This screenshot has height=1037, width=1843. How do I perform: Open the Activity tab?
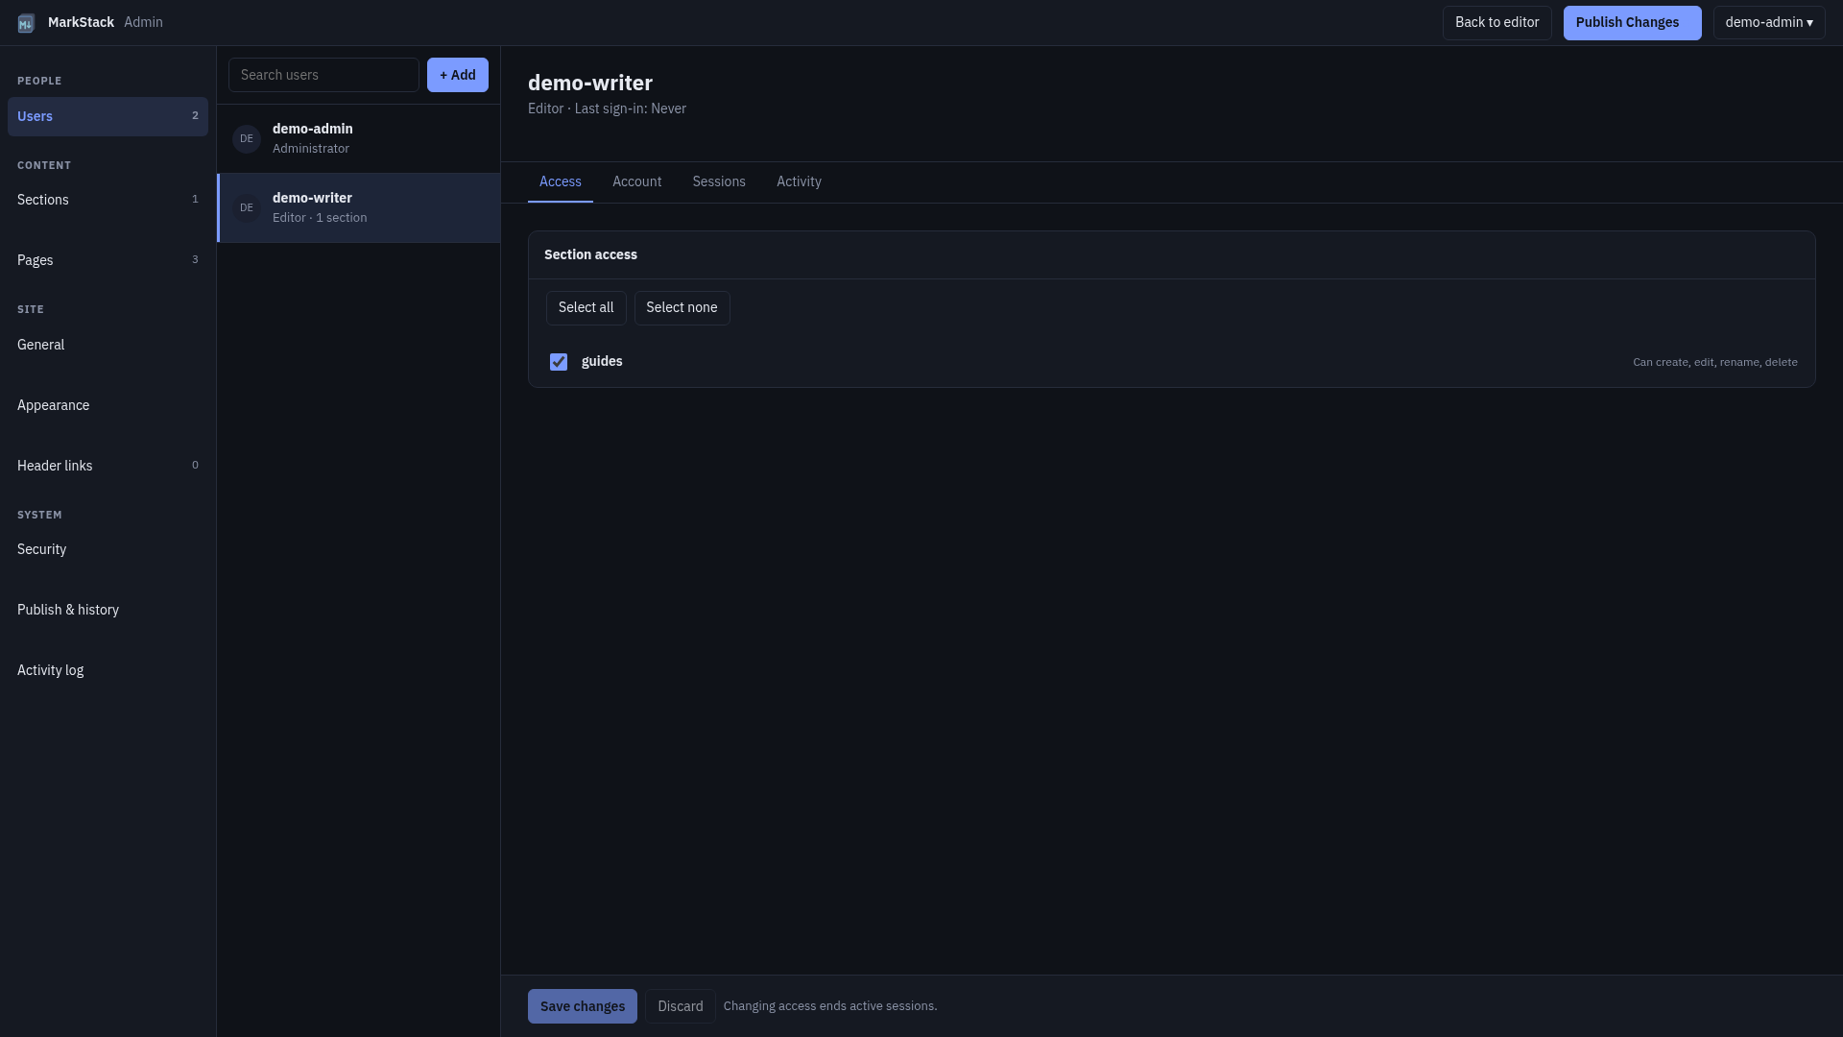point(799,182)
